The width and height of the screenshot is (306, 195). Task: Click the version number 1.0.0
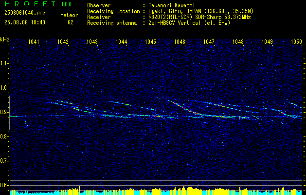pos(66,4)
